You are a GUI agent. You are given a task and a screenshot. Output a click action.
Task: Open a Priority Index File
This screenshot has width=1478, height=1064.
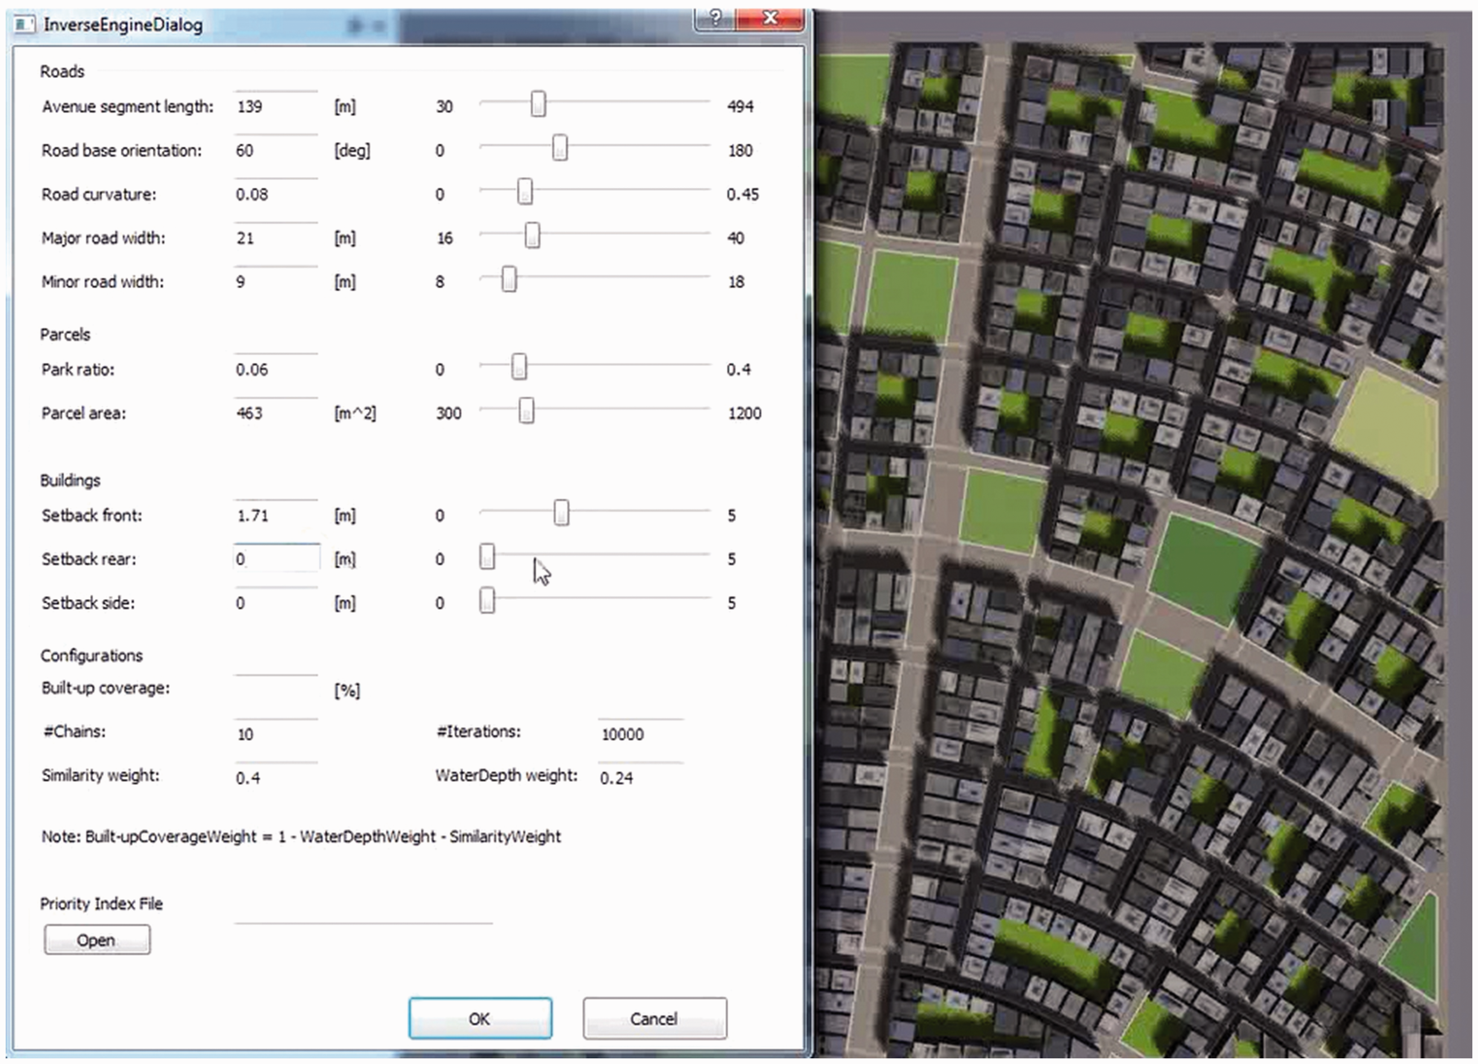tap(97, 939)
